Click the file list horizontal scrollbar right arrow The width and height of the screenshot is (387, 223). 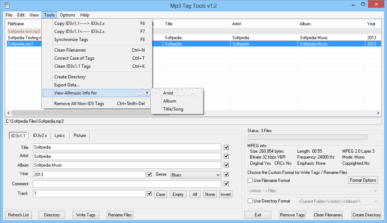coord(378,113)
